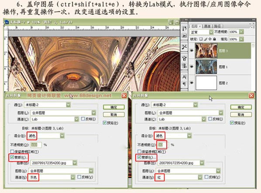Click the lock position (move) icon
This screenshot has width=261, height=193.
(210, 39)
